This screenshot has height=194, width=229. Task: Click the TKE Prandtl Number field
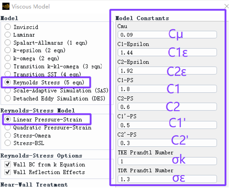pyautogui.click(x=167, y=161)
